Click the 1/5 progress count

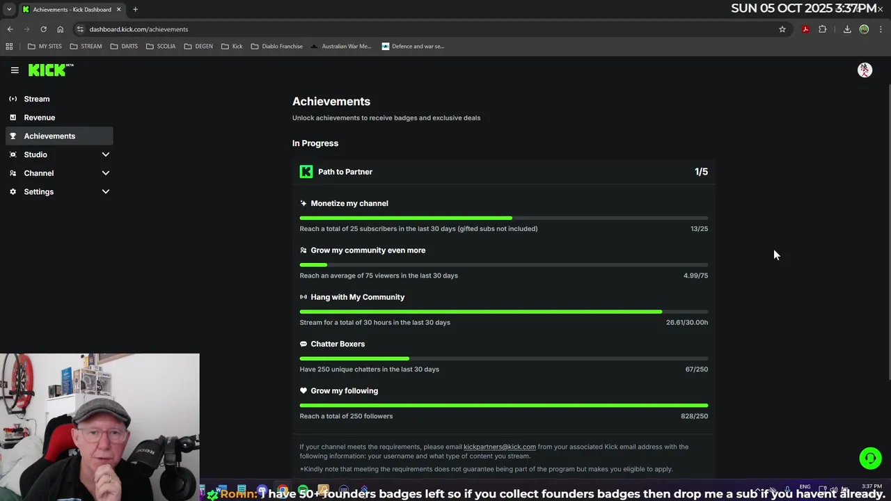click(x=701, y=172)
